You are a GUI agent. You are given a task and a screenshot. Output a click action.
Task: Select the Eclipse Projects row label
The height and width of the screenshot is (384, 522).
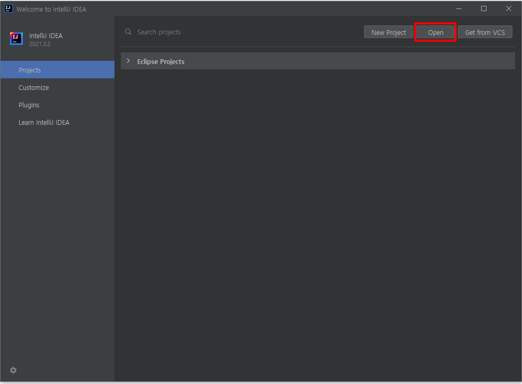[x=161, y=62]
